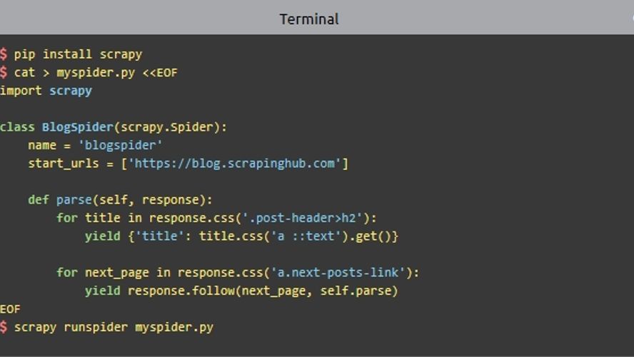Screen dimensions: 634x357
Task: Click the 'myspider.py' filename in cat command
Action: pyautogui.click(x=96, y=73)
